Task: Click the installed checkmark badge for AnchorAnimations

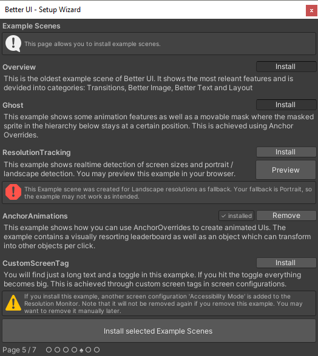Action: tap(236, 216)
